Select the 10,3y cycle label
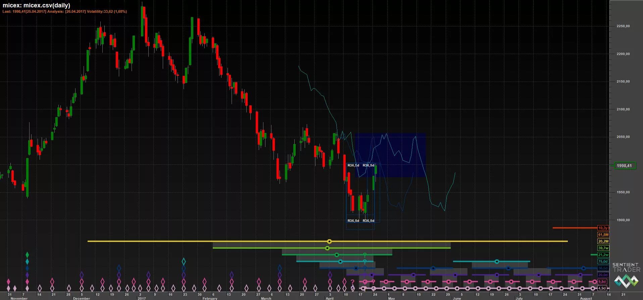This screenshot has width=643, height=300. tap(603, 228)
